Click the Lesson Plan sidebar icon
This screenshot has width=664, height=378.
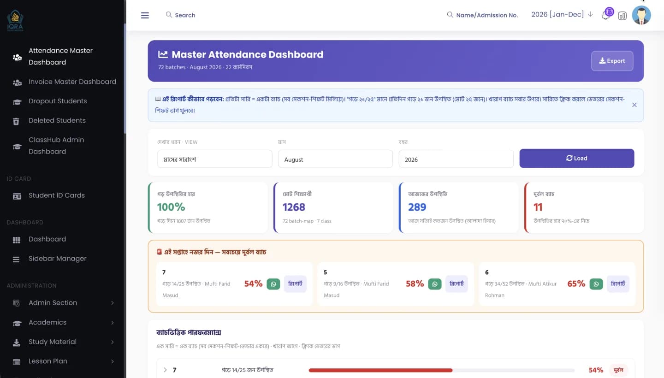point(17,362)
